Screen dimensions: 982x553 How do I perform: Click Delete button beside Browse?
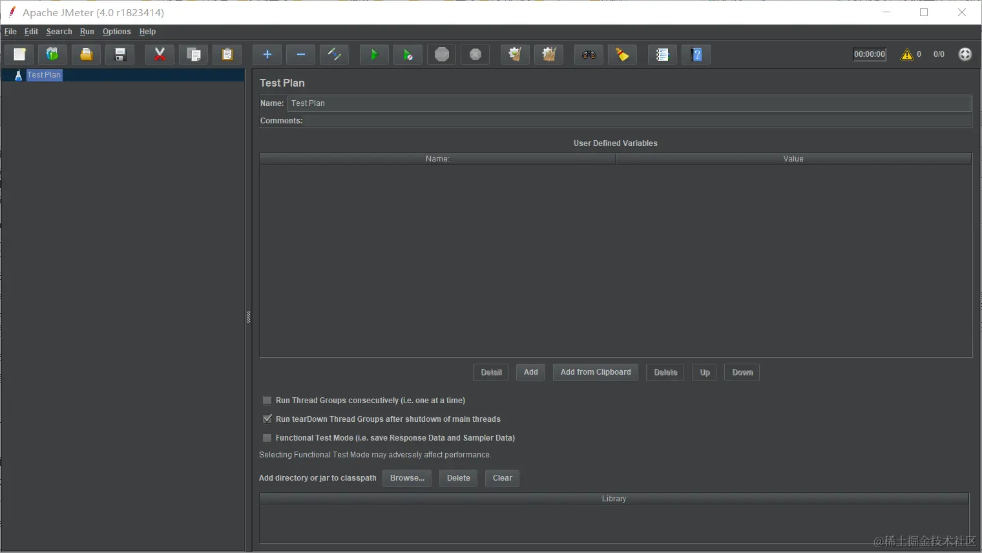click(x=459, y=478)
